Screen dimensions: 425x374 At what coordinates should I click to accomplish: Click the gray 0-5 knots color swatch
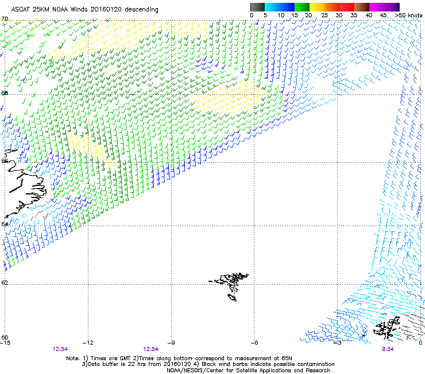tap(257, 7)
